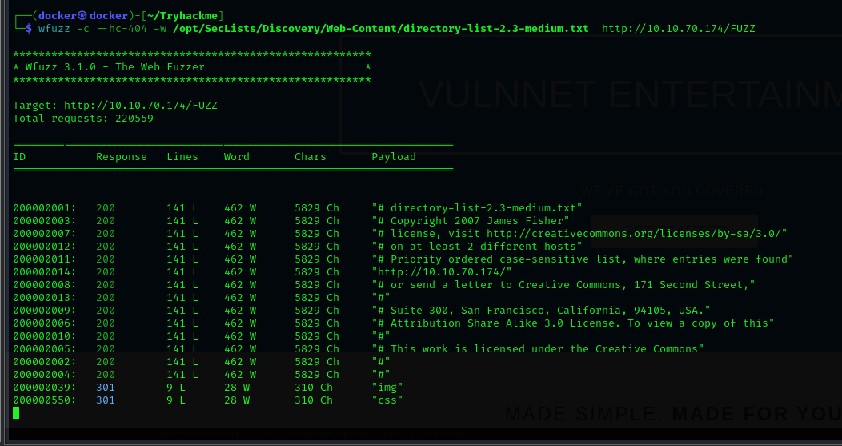Click the green terminal cursor block
The height and width of the screenshot is (446, 842).
point(16,413)
